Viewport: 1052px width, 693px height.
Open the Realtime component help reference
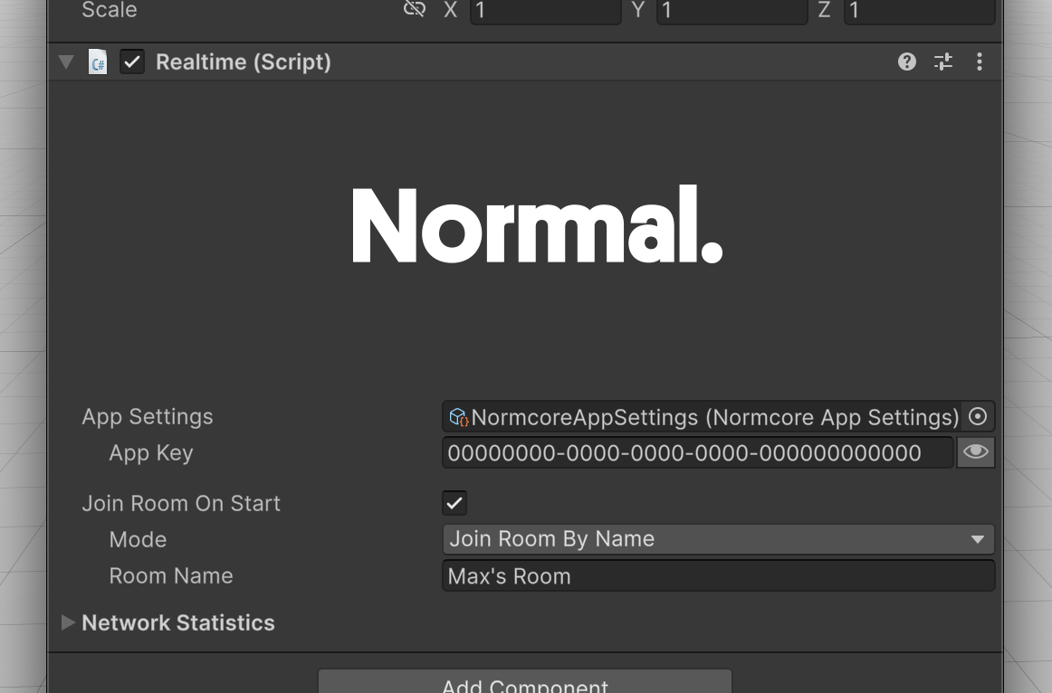click(907, 62)
